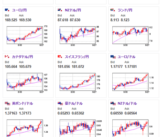Open the ユーロ/円 currency pair link
161x137 pixels.
(x=19, y=10)
